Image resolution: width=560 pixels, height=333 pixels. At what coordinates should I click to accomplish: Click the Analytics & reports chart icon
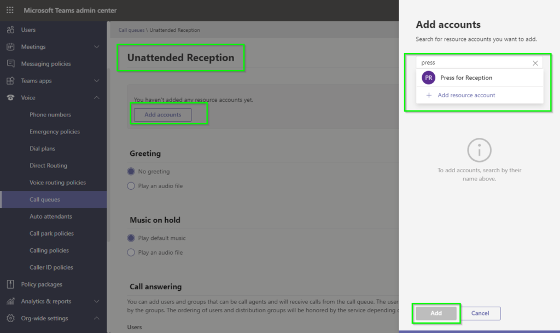(10, 301)
